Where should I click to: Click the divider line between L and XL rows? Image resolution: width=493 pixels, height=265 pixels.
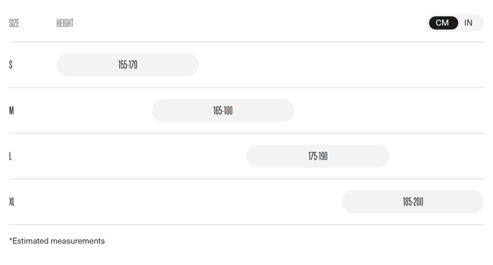tap(246, 179)
